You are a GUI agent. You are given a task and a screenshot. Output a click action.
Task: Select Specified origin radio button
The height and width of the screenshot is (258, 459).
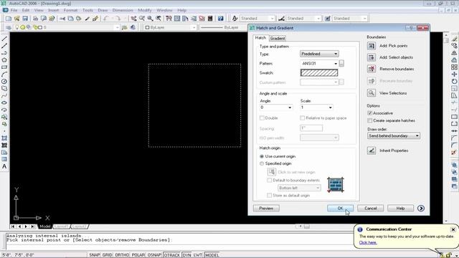pyautogui.click(x=262, y=163)
